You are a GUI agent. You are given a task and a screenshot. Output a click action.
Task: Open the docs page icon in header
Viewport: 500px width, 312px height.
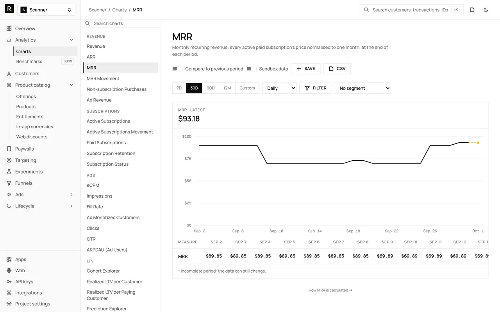472,10
